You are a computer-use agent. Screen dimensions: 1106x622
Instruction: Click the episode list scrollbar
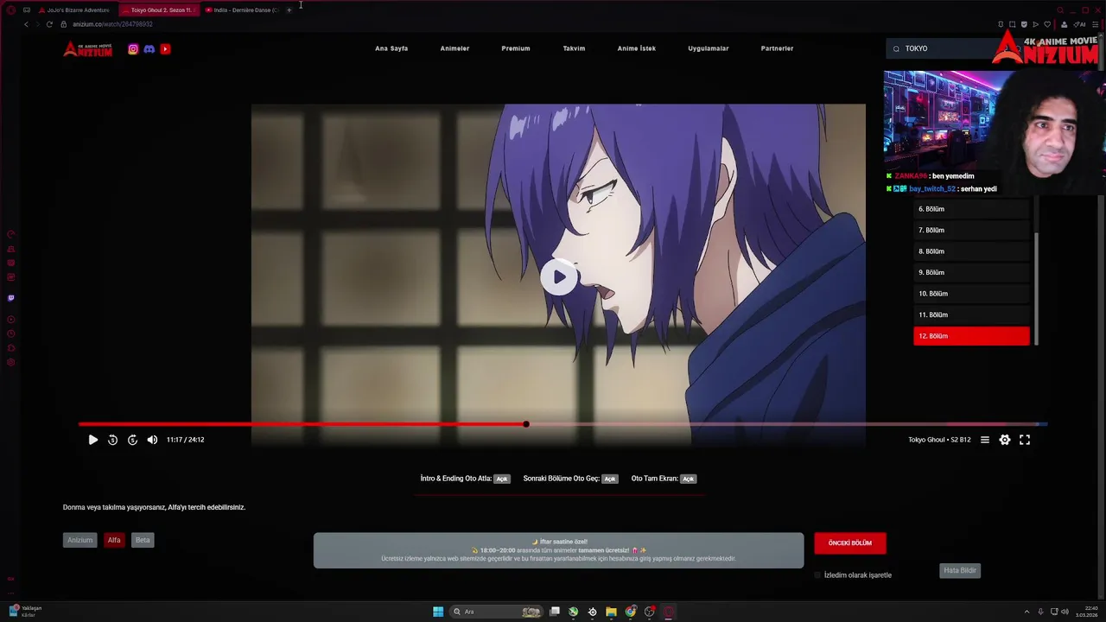pos(1036,289)
